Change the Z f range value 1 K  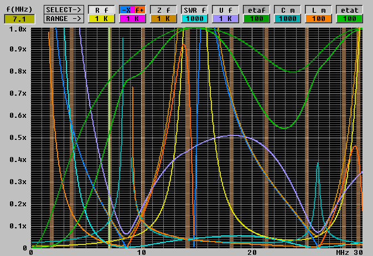pos(163,19)
